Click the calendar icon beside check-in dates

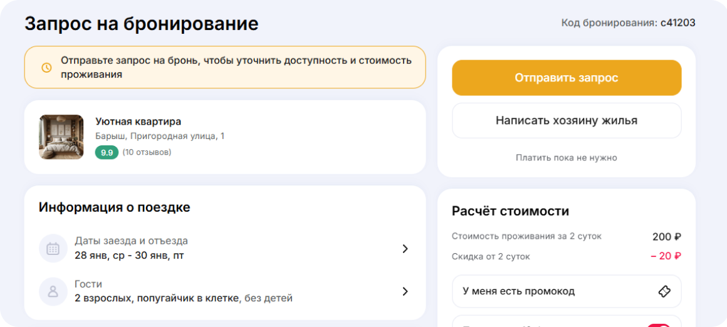click(53, 249)
